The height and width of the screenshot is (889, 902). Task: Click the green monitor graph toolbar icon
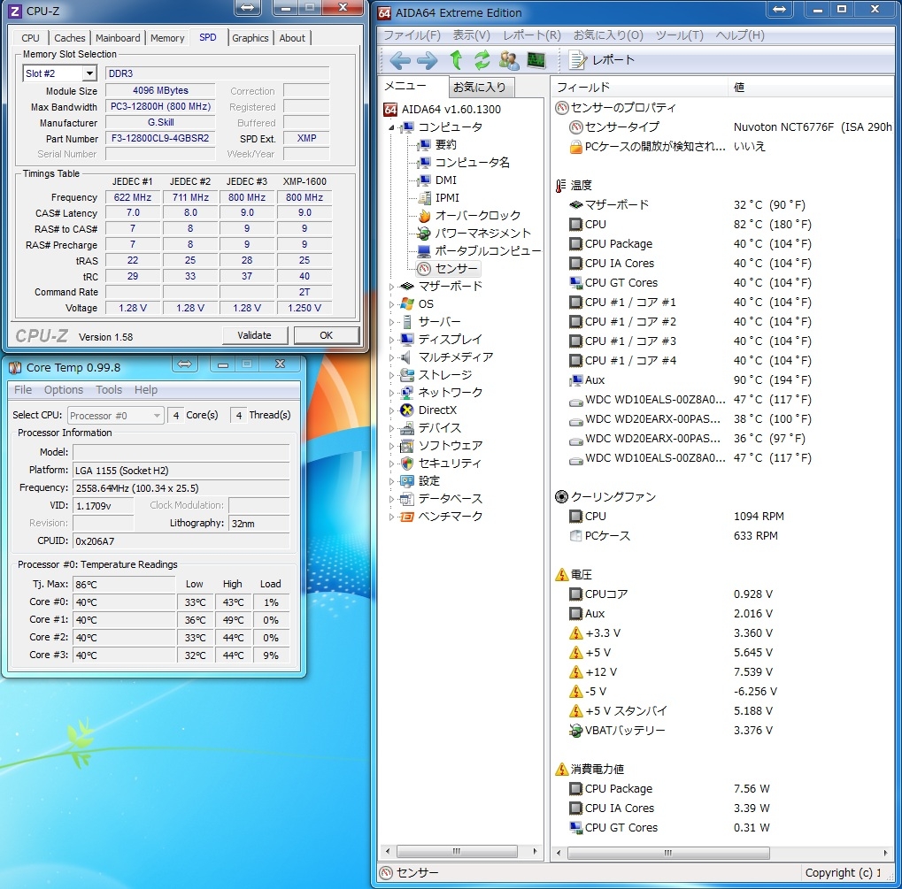(x=536, y=60)
